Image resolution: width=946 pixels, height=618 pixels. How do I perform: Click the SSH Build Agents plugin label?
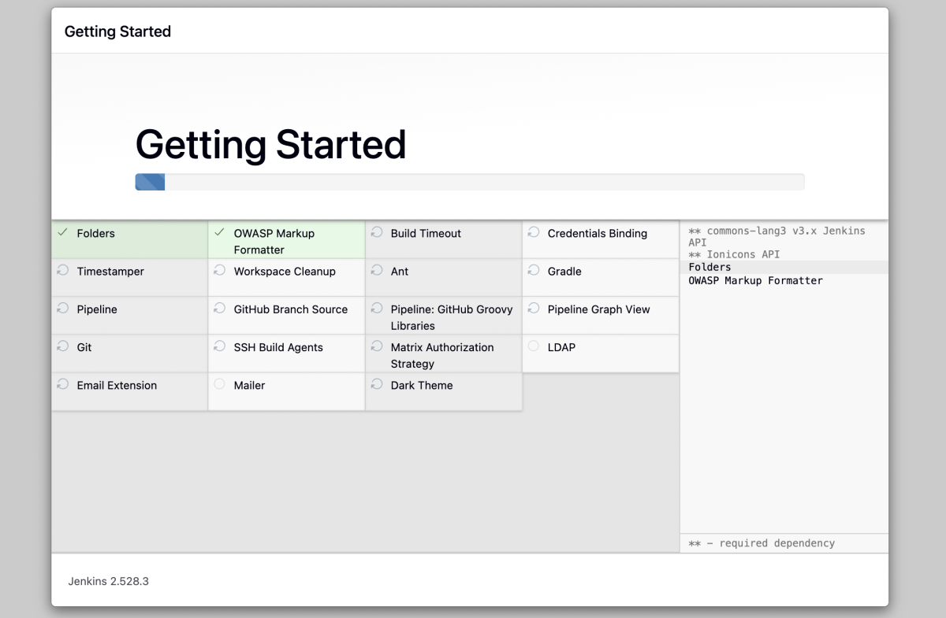click(x=277, y=347)
